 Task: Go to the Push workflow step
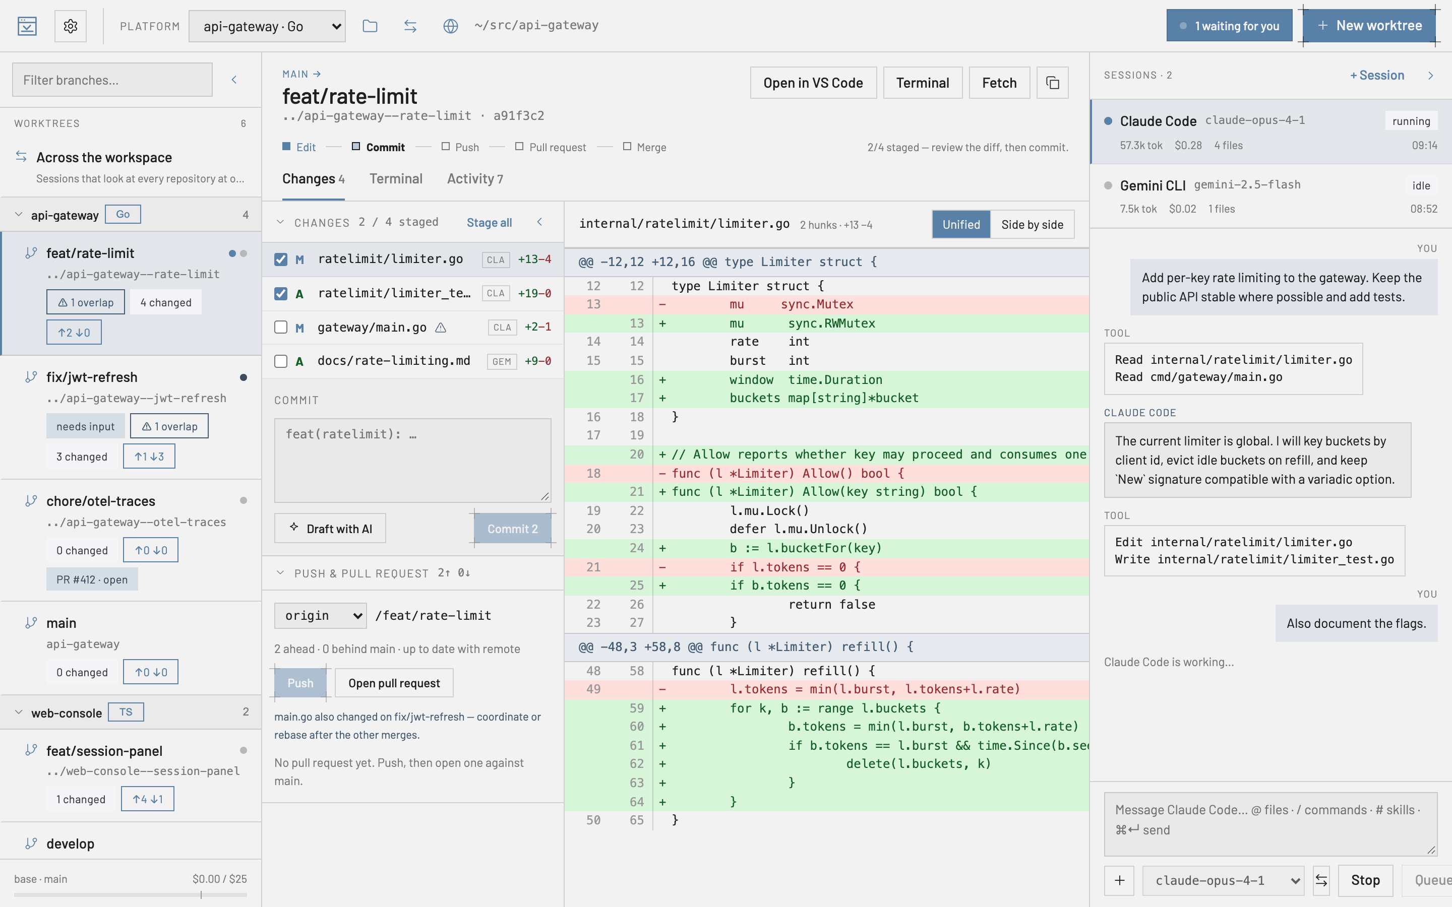click(x=460, y=147)
